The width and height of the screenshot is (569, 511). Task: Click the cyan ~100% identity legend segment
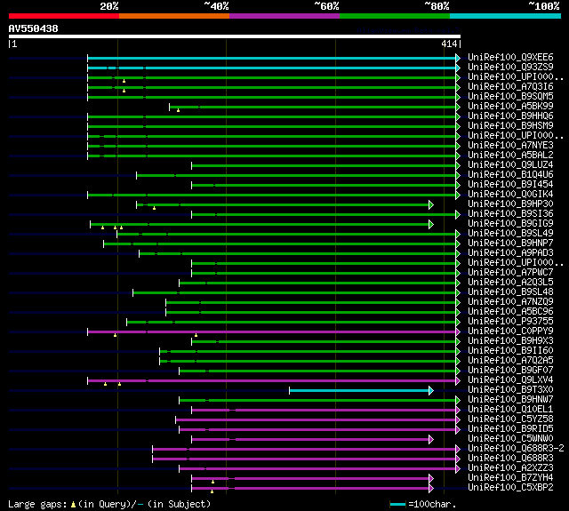pyautogui.click(x=506, y=16)
